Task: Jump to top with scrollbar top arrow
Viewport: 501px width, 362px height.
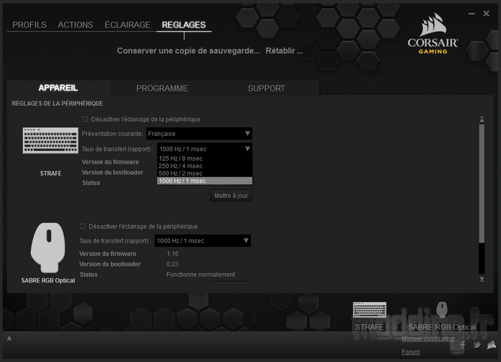Action: (482, 119)
